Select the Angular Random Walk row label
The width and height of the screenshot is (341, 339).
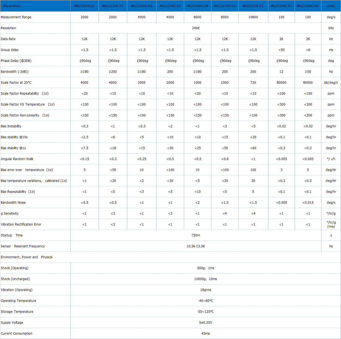(x=17, y=159)
